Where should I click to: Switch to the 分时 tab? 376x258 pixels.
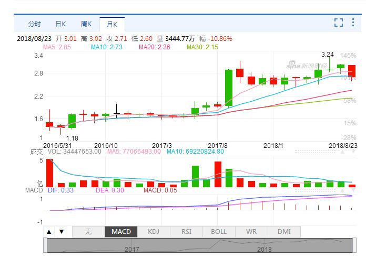tap(34, 24)
